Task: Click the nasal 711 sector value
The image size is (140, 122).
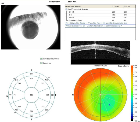Action: 15,95
